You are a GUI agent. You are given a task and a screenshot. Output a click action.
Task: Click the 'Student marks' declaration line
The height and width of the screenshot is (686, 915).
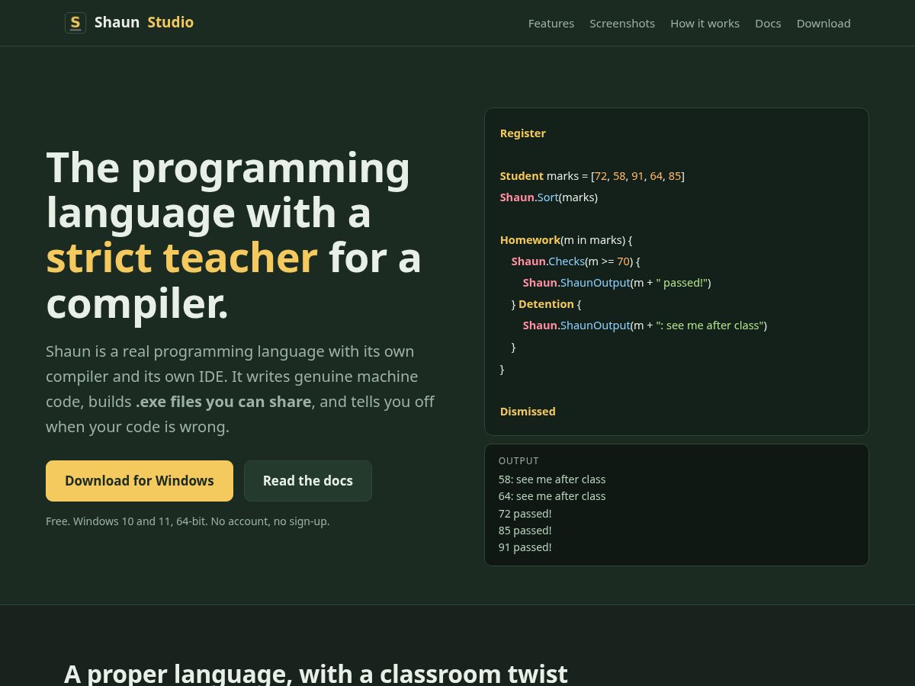592,176
